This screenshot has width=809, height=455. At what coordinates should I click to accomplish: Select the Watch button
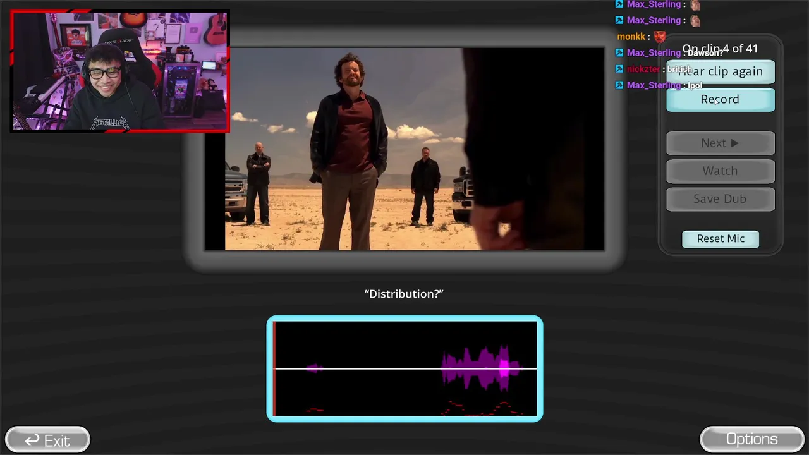coord(721,171)
